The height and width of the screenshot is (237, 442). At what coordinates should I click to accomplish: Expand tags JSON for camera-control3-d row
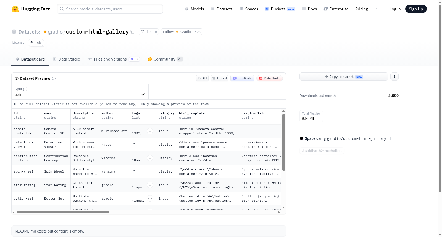tap(150, 131)
